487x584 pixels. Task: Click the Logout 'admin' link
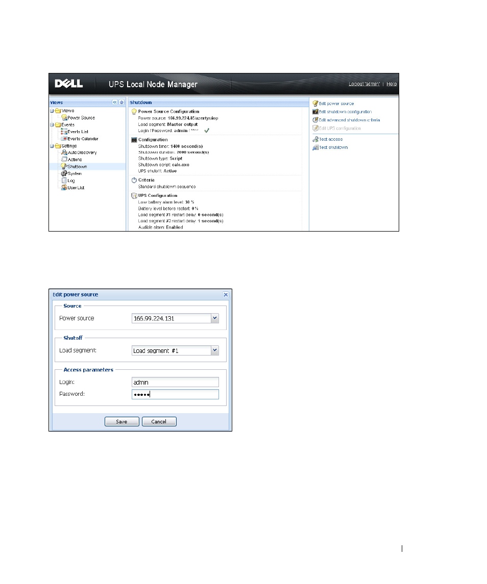click(364, 84)
